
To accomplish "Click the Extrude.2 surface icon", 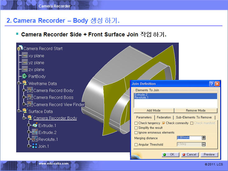I will click(35, 132).
